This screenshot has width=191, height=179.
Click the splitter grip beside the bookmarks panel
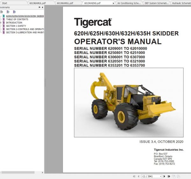45,82
